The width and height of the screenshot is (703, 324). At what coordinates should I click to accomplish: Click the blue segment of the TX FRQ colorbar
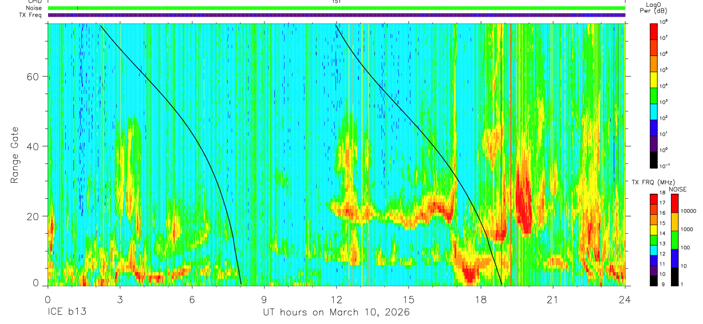tap(653, 261)
